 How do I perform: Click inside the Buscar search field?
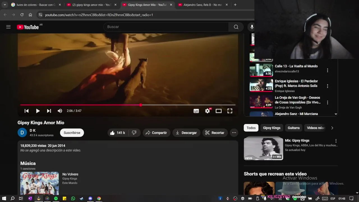point(166,27)
